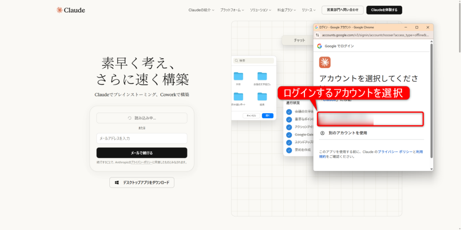Toggle the checkmark next to 要約を作成

pyautogui.click(x=289, y=149)
